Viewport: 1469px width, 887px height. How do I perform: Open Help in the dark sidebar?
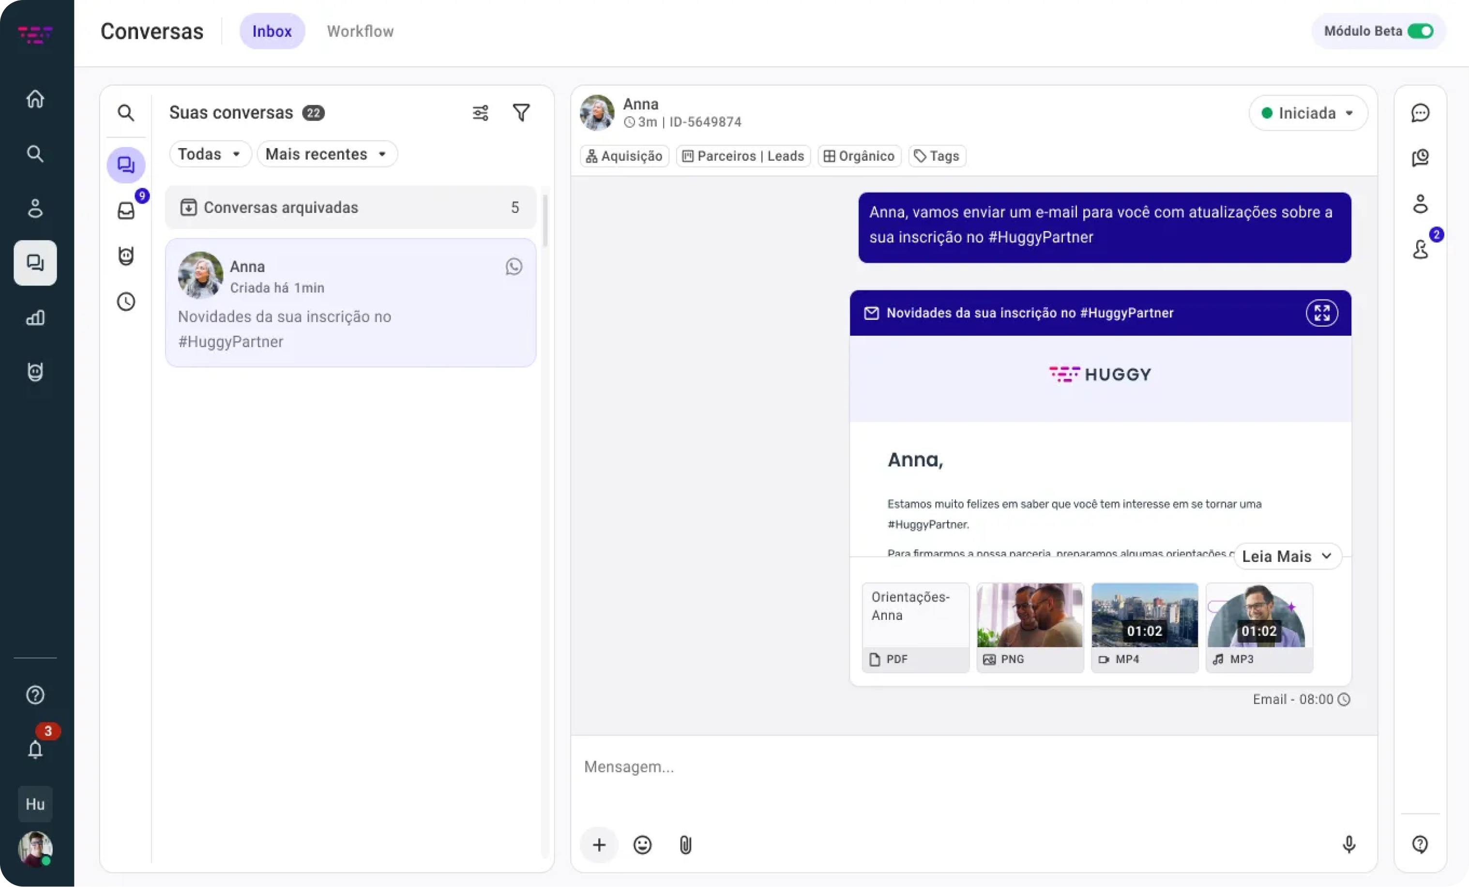pos(35,695)
